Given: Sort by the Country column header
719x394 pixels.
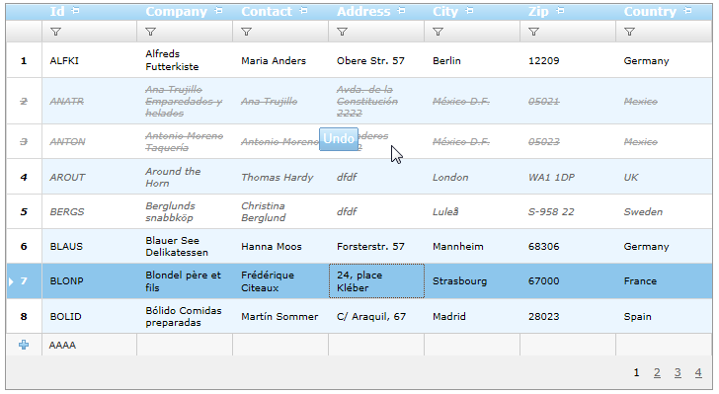Looking at the screenshot, I should [x=650, y=12].
